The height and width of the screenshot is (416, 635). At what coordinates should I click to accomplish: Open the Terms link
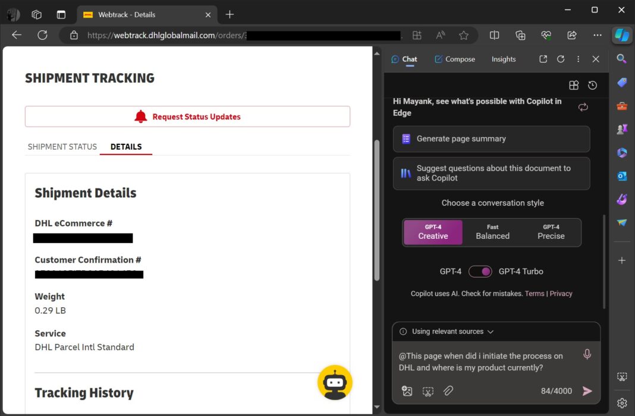[x=535, y=294]
